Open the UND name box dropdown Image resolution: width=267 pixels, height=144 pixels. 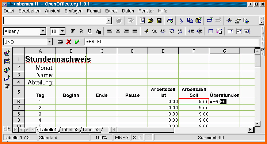[49, 42]
